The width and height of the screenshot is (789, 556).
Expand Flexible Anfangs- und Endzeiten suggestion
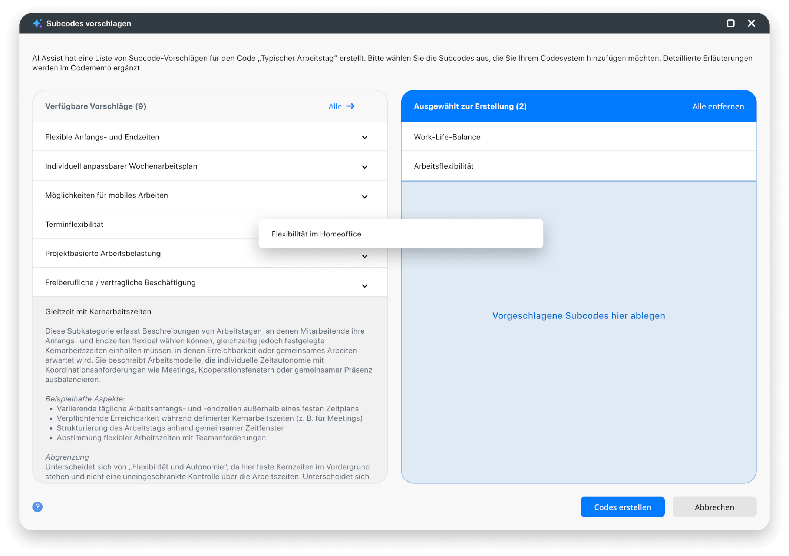click(364, 138)
